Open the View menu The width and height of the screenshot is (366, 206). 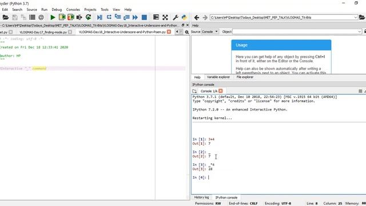(x=116, y=10)
